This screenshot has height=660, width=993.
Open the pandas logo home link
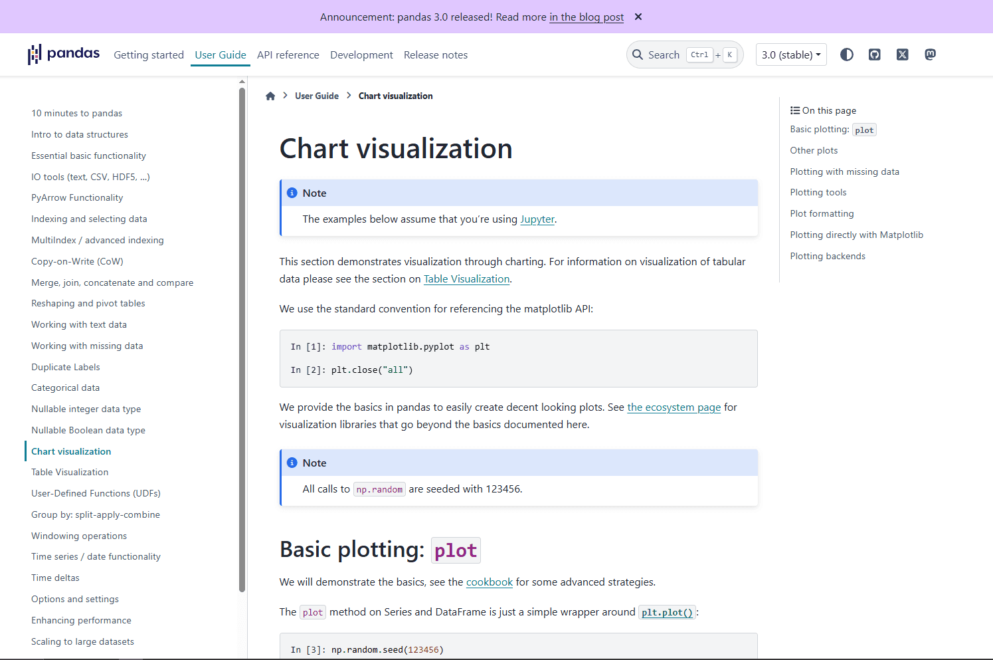tap(64, 54)
